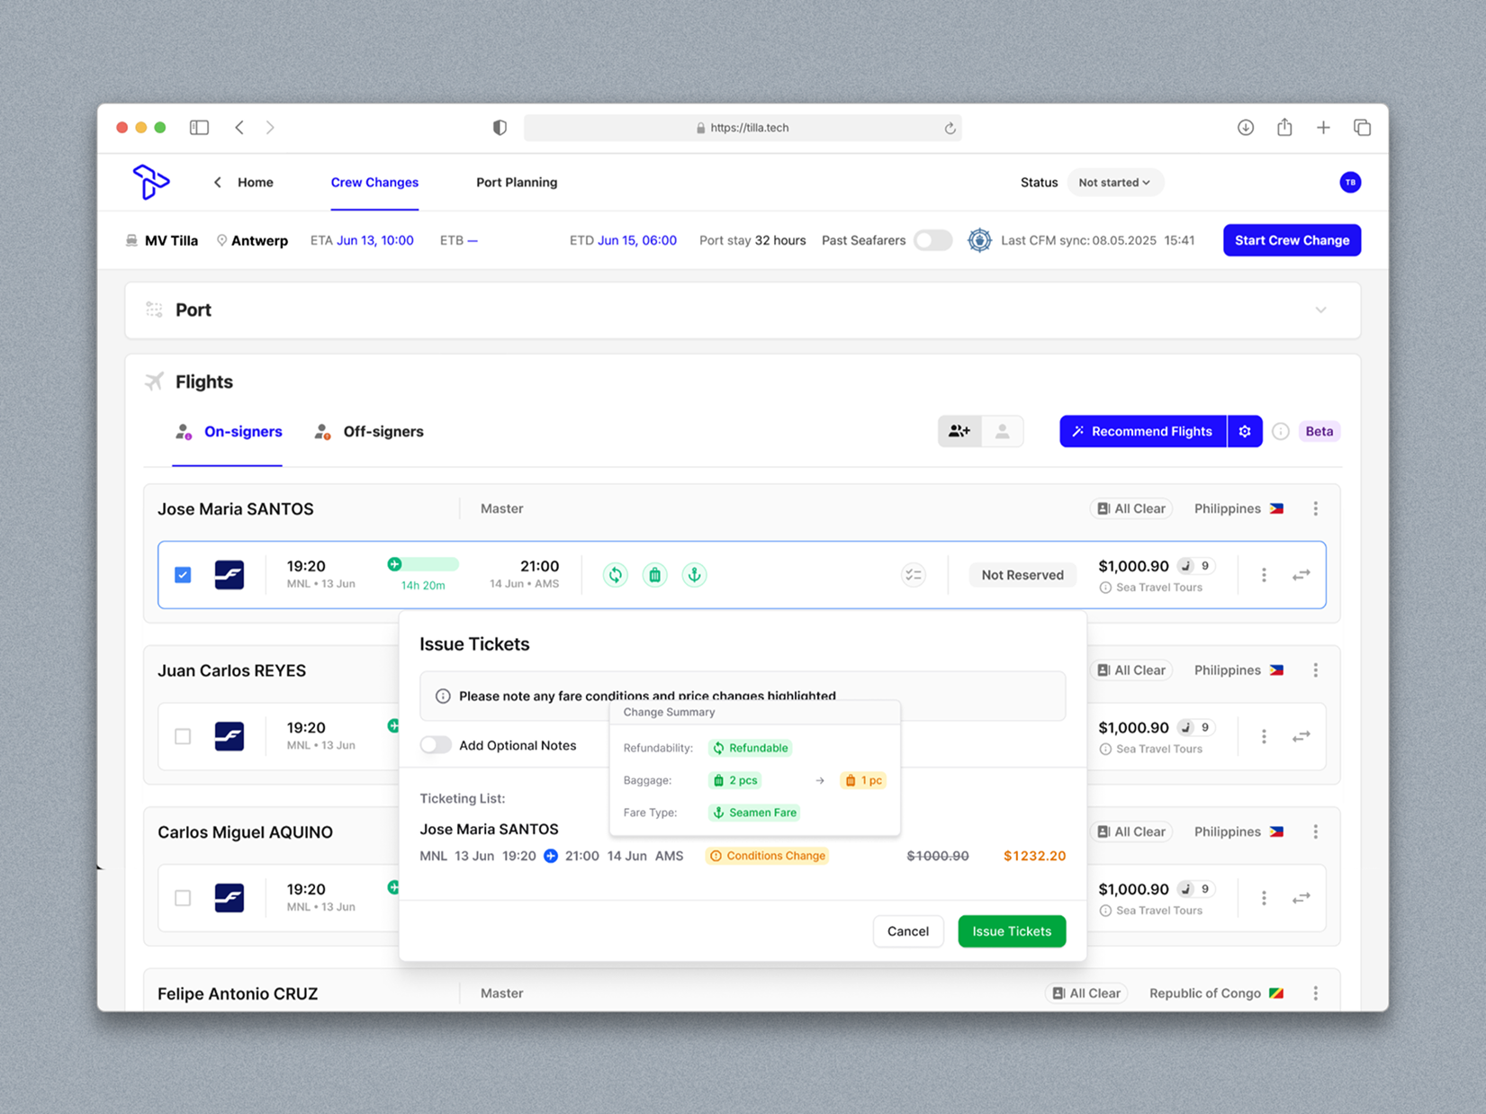Open the Port Planning tab
The width and height of the screenshot is (1486, 1114).
tap(517, 182)
